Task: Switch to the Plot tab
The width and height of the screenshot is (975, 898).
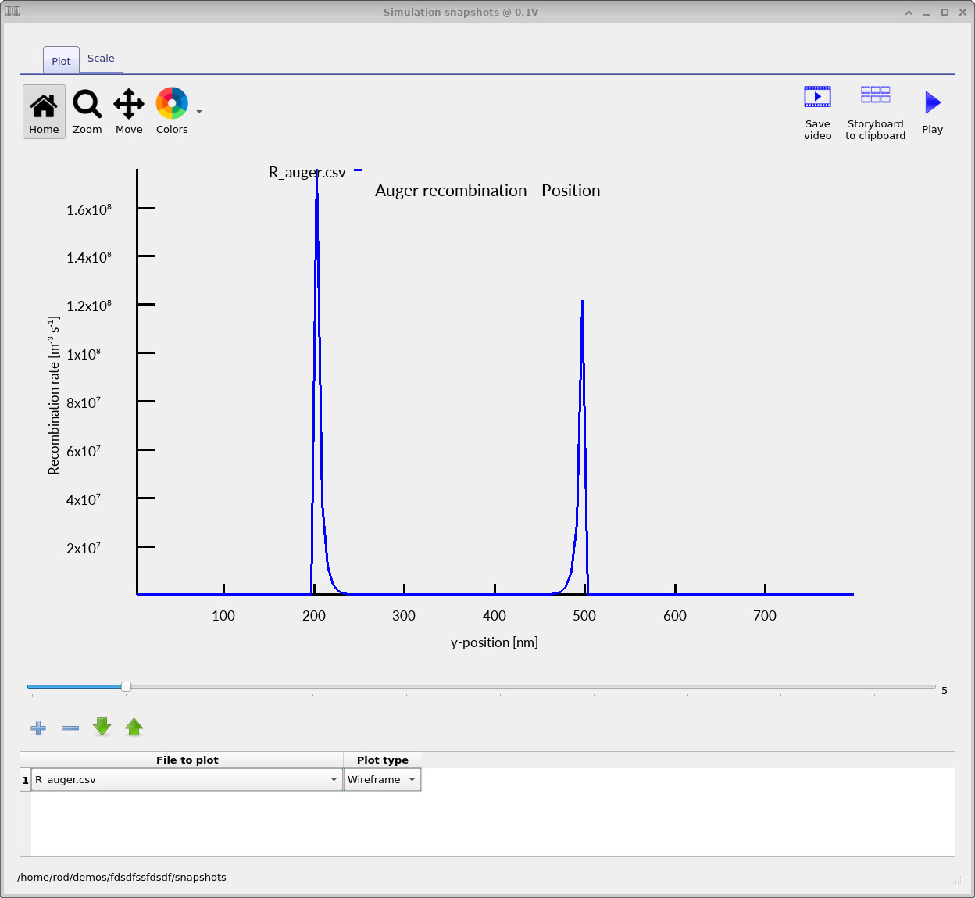Action: [x=61, y=61]
